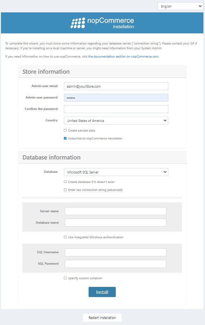Click the SQL Username input field
The image size is (205, 325).
(x=115, y=253)
